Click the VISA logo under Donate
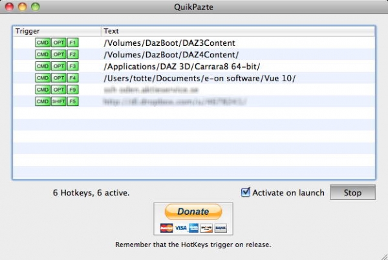This screenshot has height=260, width=388. coord(181,228)
